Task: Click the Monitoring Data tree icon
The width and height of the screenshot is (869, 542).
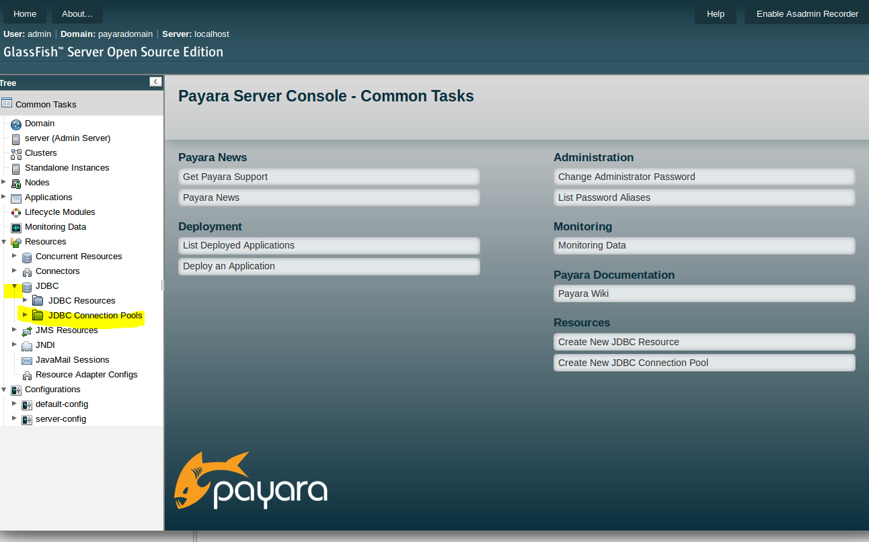Action: [x=16, y=228]
